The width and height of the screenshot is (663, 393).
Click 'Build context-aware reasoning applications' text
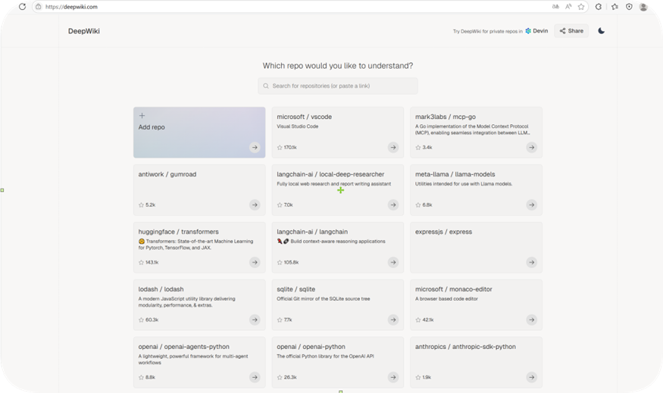coord(338,242)
